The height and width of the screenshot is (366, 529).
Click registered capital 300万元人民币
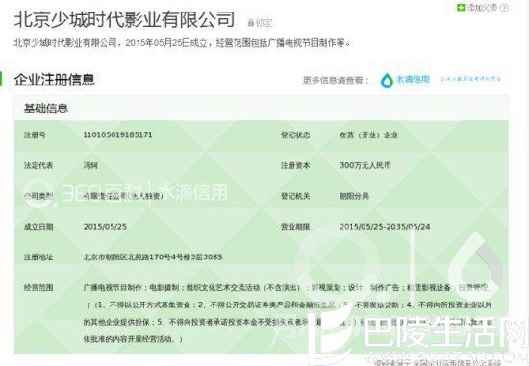(x=365, y=165)
